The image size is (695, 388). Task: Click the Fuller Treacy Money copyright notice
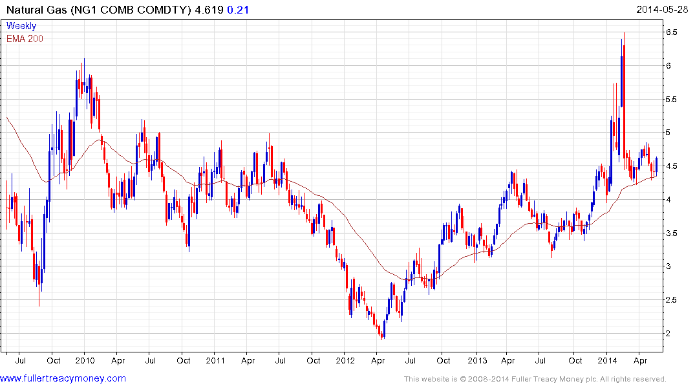click(x=535, y=379)
